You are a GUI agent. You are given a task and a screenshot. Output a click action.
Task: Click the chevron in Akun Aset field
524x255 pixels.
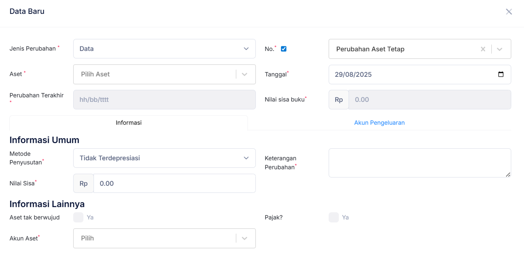tap(245, 238)
